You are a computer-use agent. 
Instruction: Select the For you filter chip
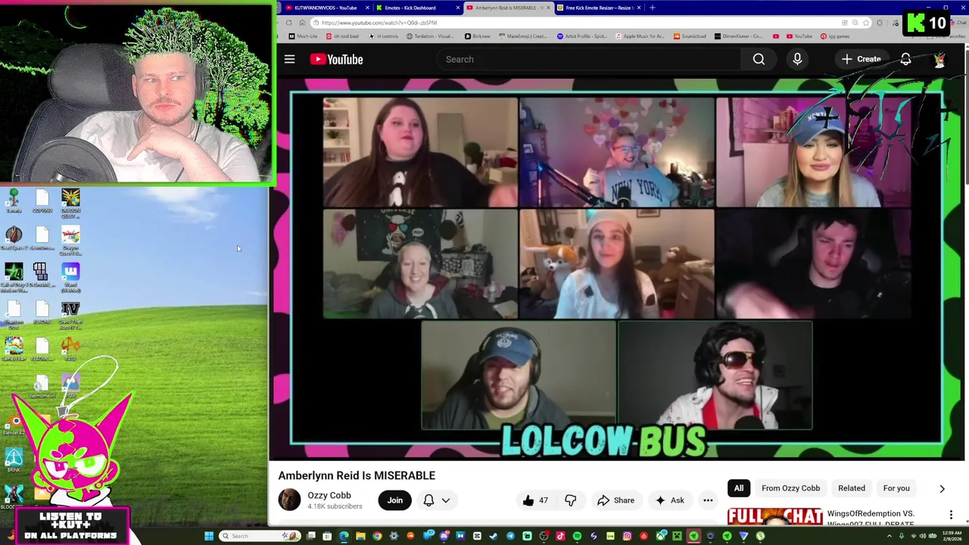tap(896, 488)
